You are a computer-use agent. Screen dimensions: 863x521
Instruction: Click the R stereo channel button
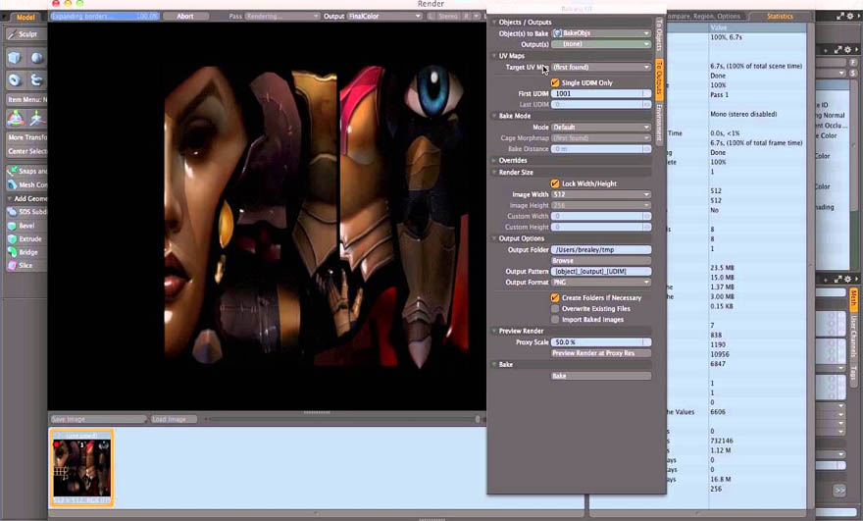coord(467,16)
